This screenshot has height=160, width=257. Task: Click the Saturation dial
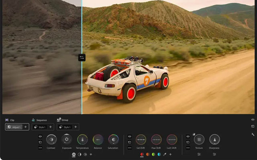[113, 140]
